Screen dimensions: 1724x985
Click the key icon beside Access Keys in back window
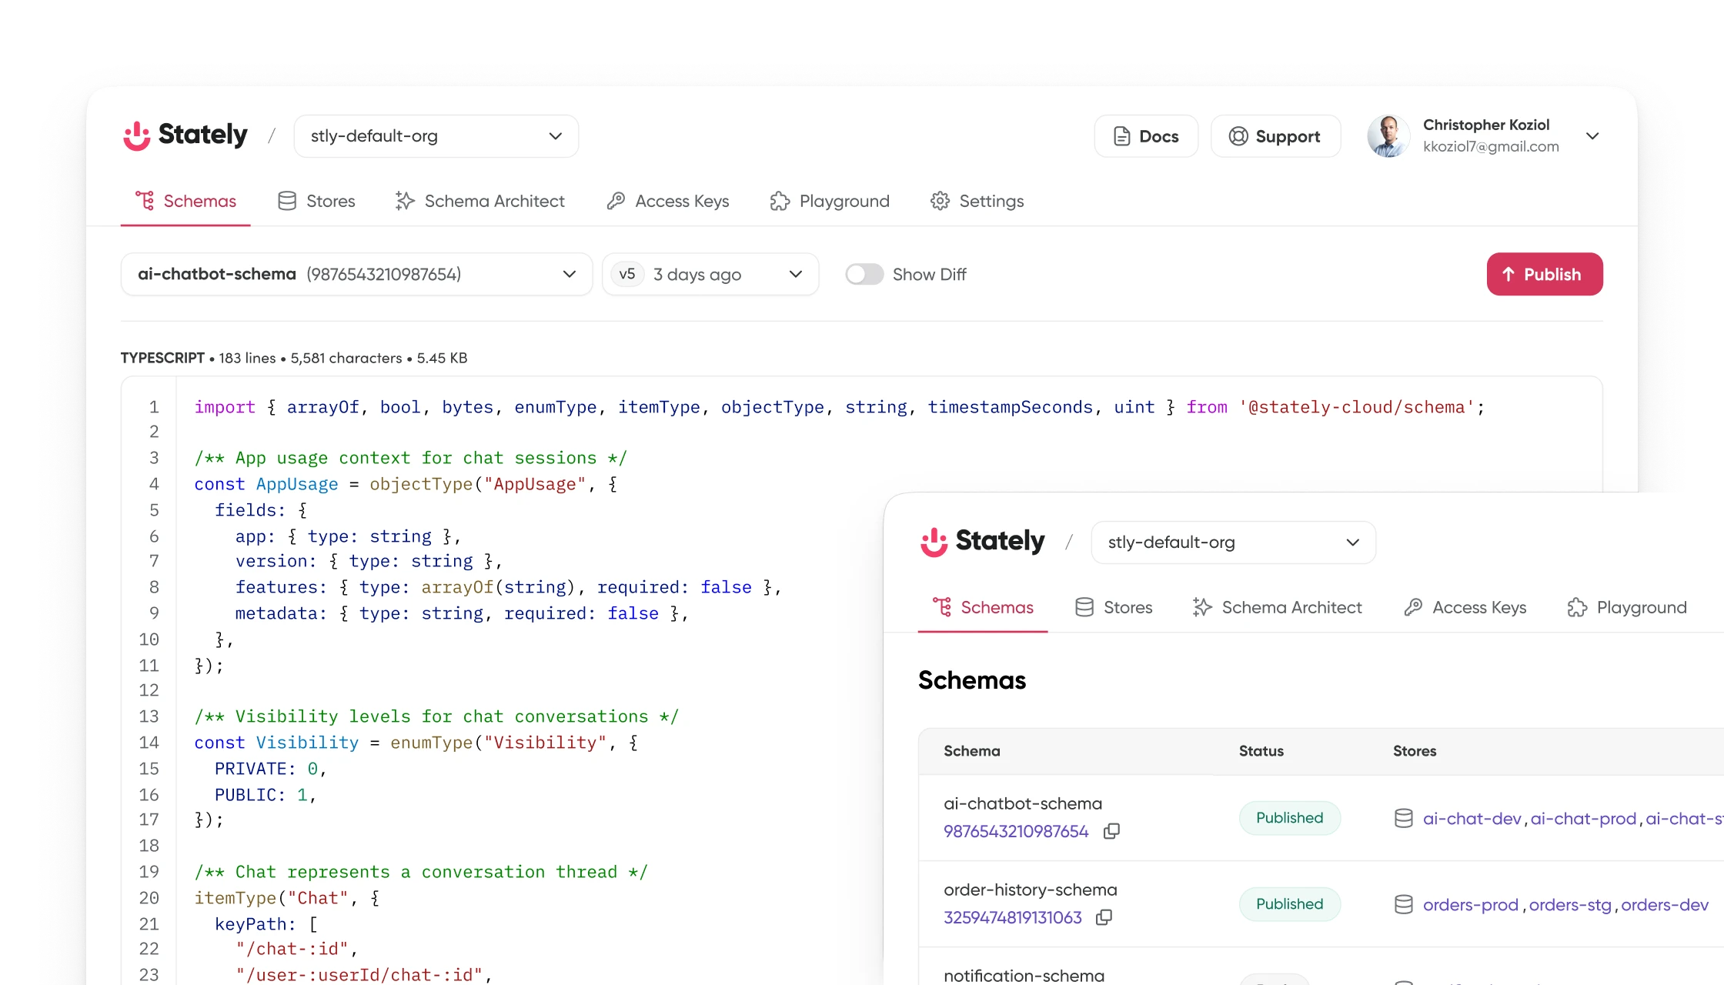click(x=616, y=201)
